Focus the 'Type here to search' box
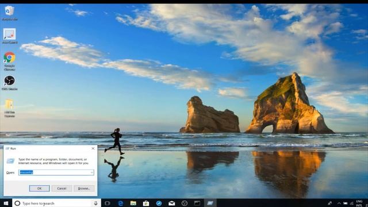The width and height of the screenshot is (368, 207). pyautogui.click(x=56, y=203)
